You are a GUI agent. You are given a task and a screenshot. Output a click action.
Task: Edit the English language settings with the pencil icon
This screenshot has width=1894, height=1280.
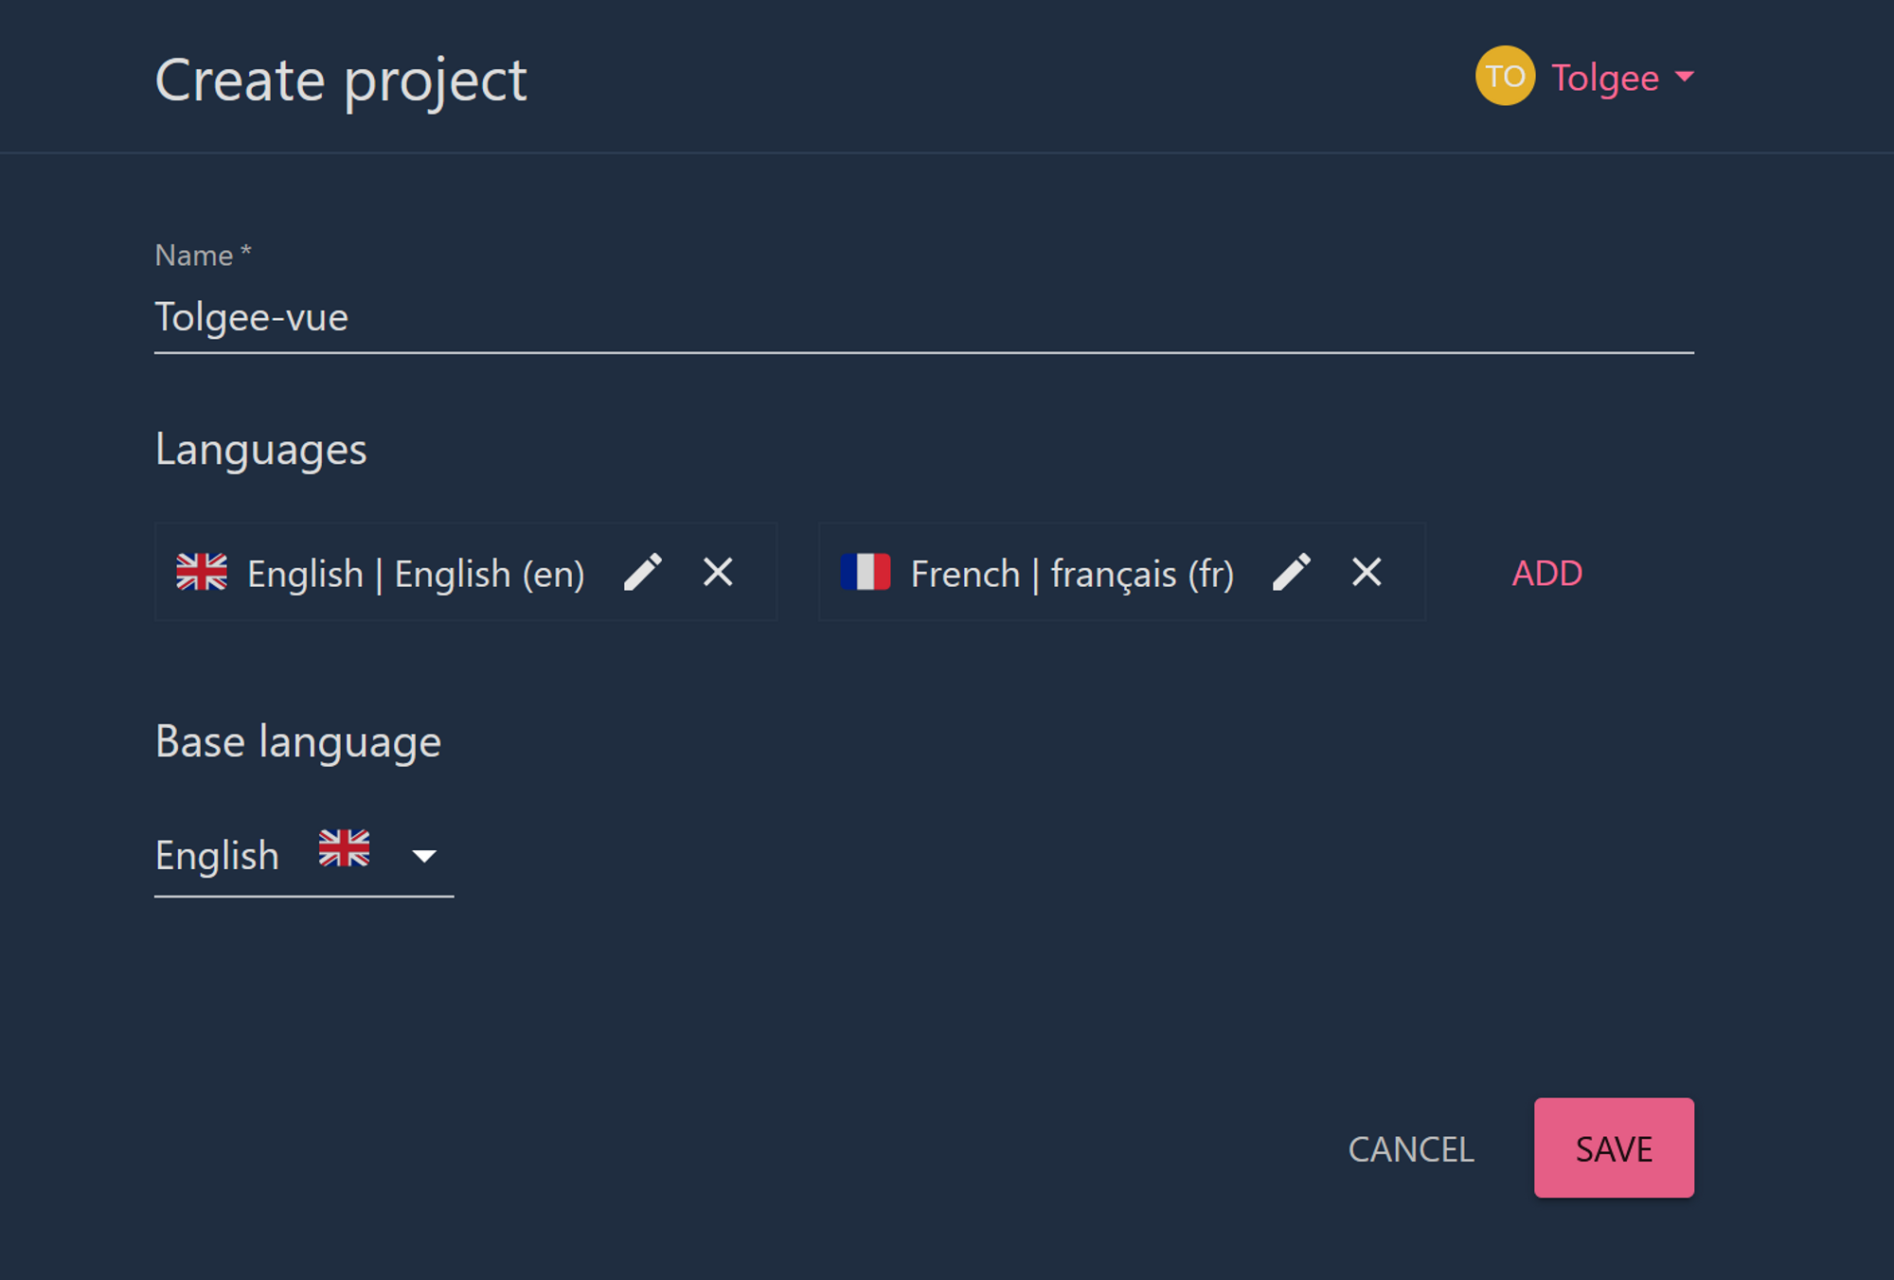click(x=645, y=573)
